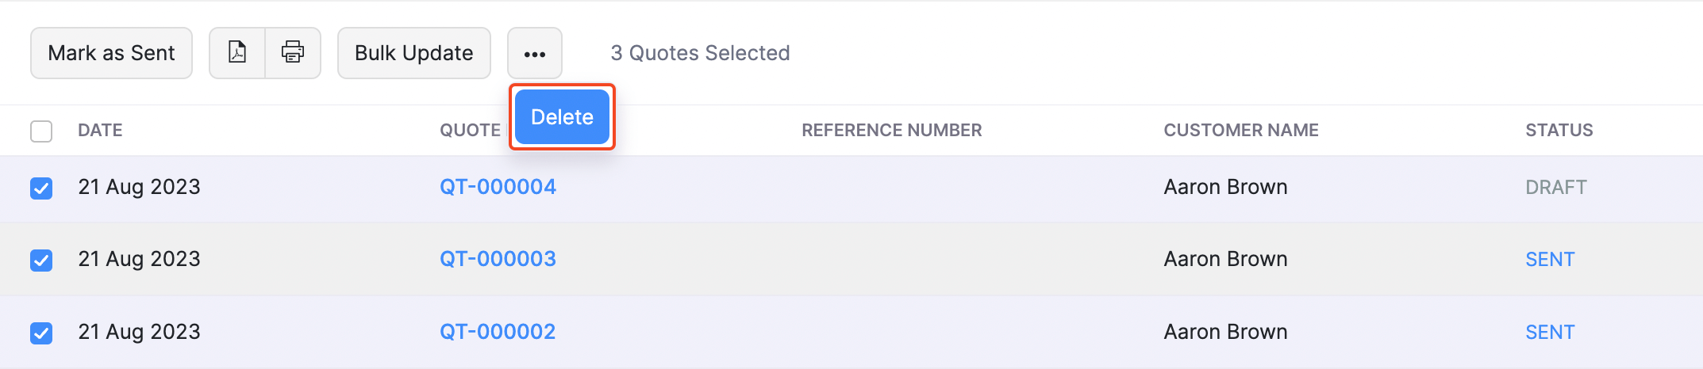Sort by the Status column header

1559,131
